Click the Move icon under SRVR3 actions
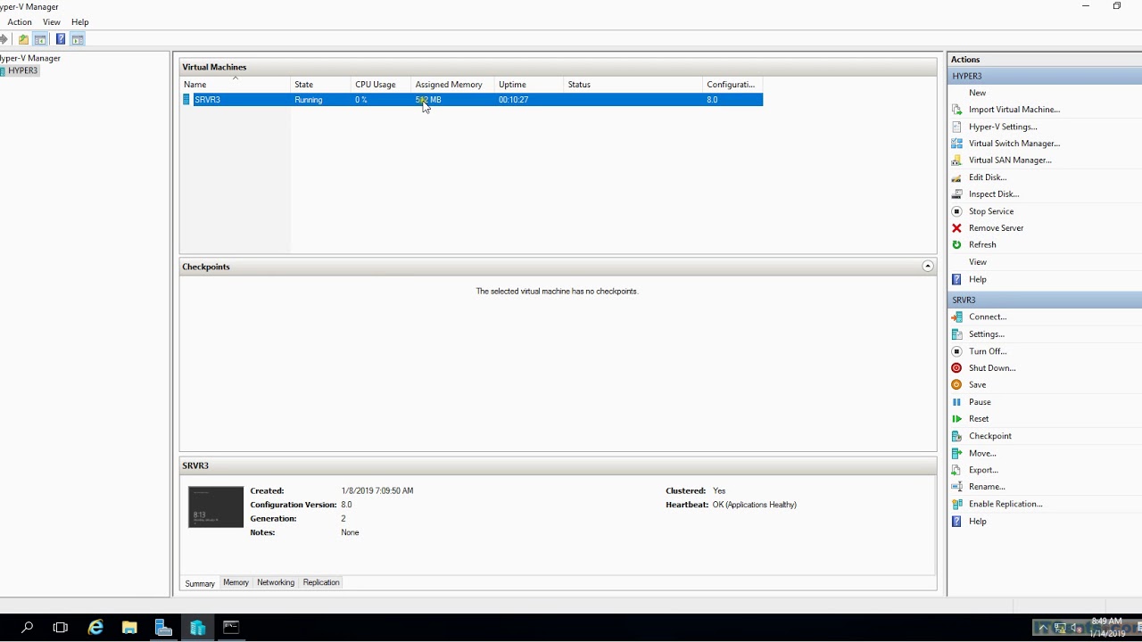Viewport: 1142px width, 642px height. coord(956,453)
